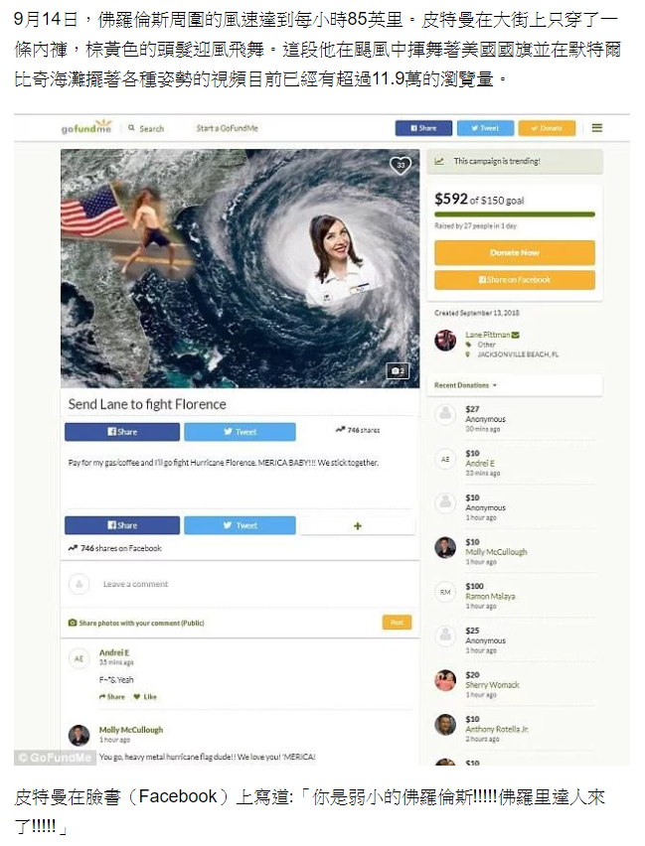Click the yellow Donate Now button
Viewport: 645px width, 846px height.
(514, 252)
